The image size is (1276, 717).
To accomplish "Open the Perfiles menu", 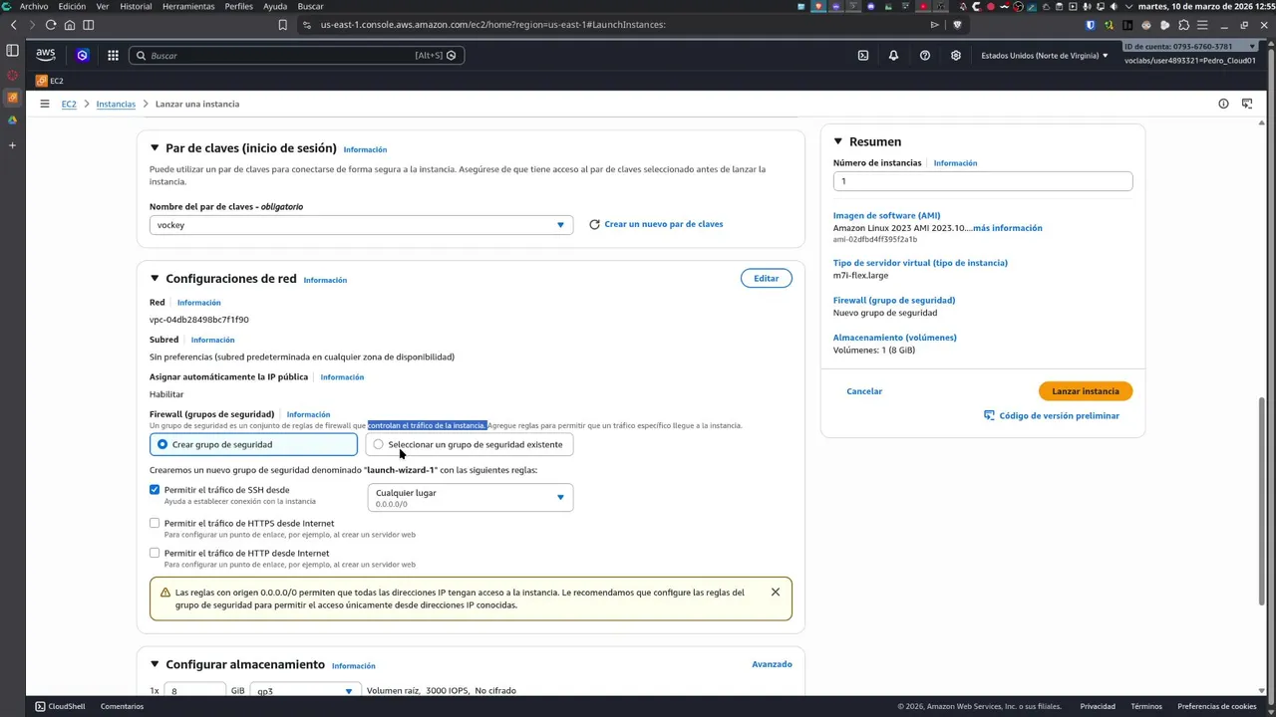I will (239, 6).
